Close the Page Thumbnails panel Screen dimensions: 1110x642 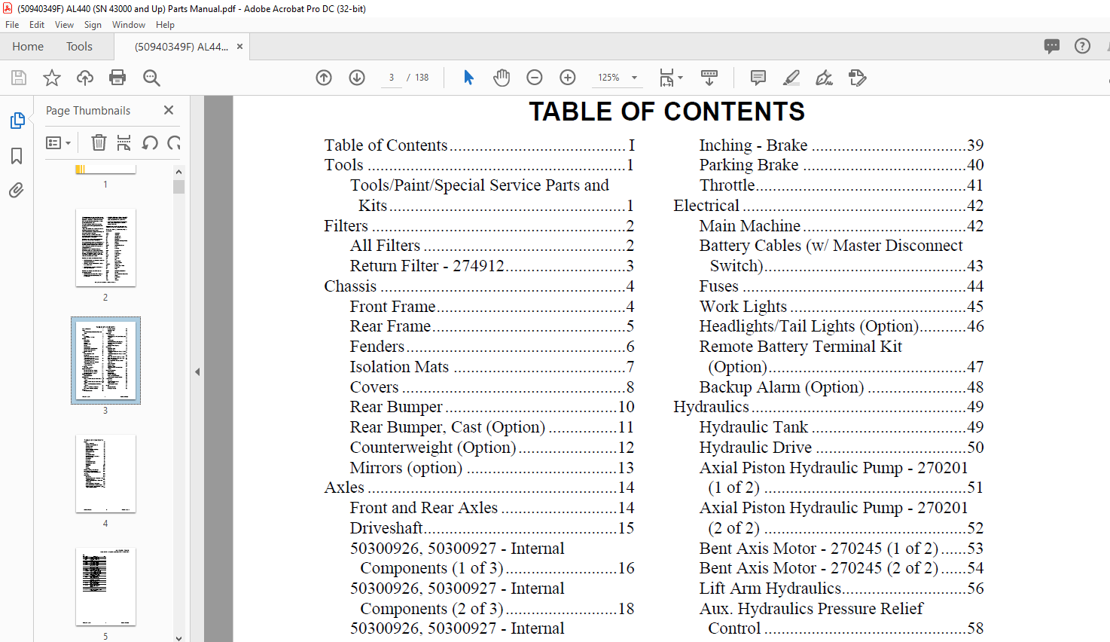169,110
